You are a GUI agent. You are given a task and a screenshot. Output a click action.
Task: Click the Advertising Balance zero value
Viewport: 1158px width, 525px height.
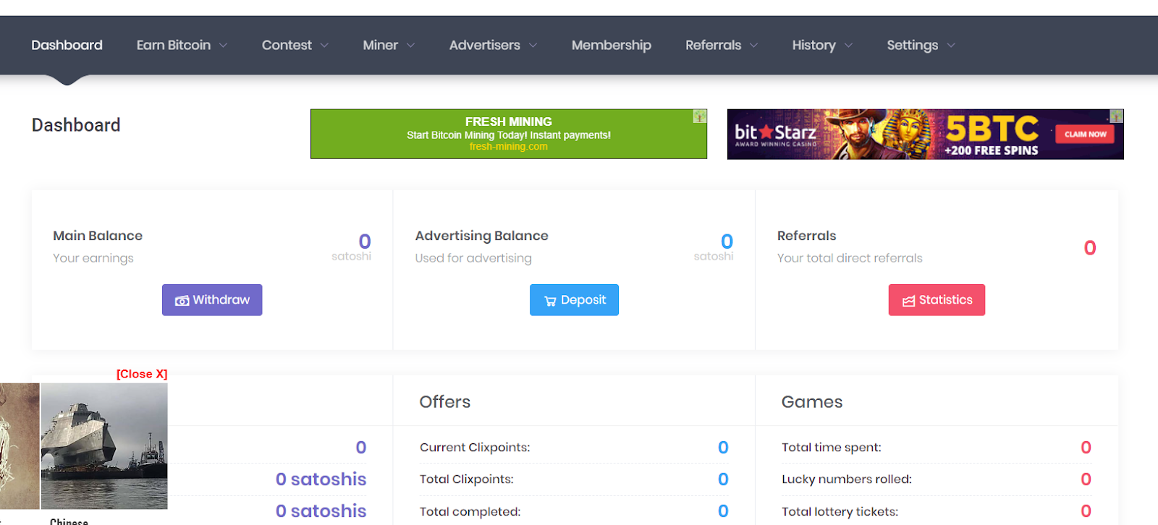click(x=727, y=242)
